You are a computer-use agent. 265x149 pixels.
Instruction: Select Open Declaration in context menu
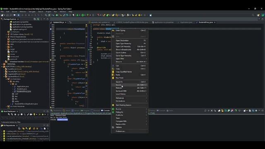click(130, 41)
